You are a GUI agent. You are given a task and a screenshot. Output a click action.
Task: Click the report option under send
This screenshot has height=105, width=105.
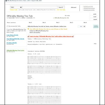pos(95,19)
